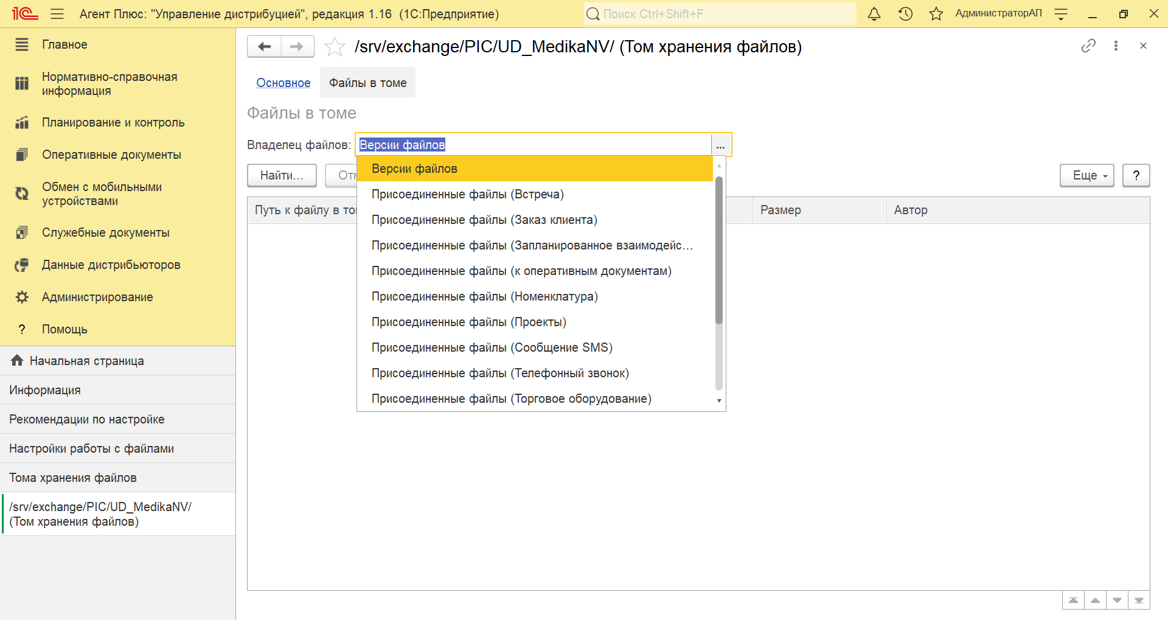Open the hamburger functions menu in title bar

pos(57,13)
